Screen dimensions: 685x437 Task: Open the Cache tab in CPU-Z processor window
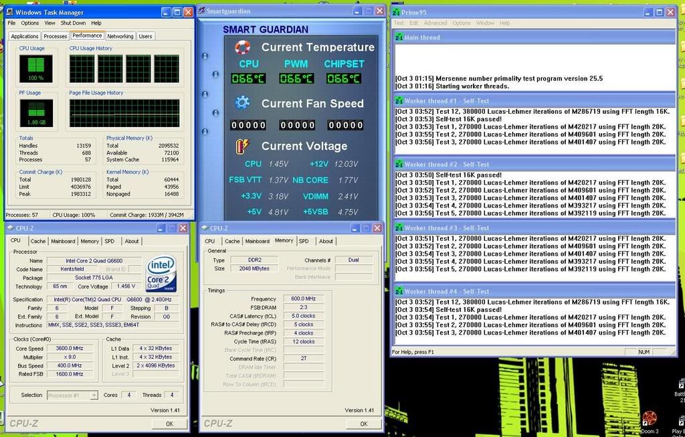(x=38, y=241)
